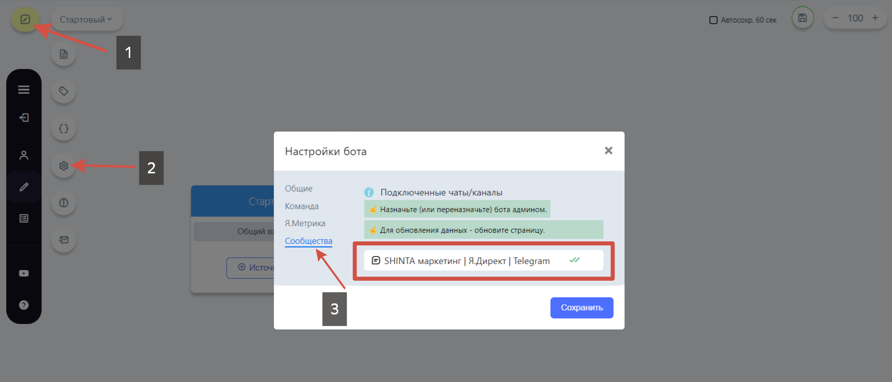Screen dimensions: 892x382
Task: Decrease zoom with the minus button
Action: 835,18
